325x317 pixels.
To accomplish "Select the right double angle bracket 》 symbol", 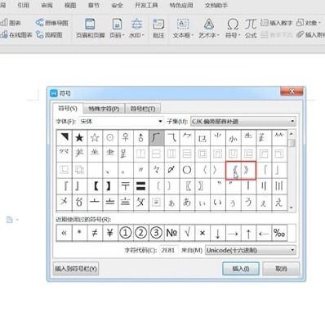I will pos(248,170).
